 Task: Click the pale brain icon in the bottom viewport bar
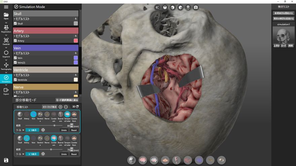point(154,160)
